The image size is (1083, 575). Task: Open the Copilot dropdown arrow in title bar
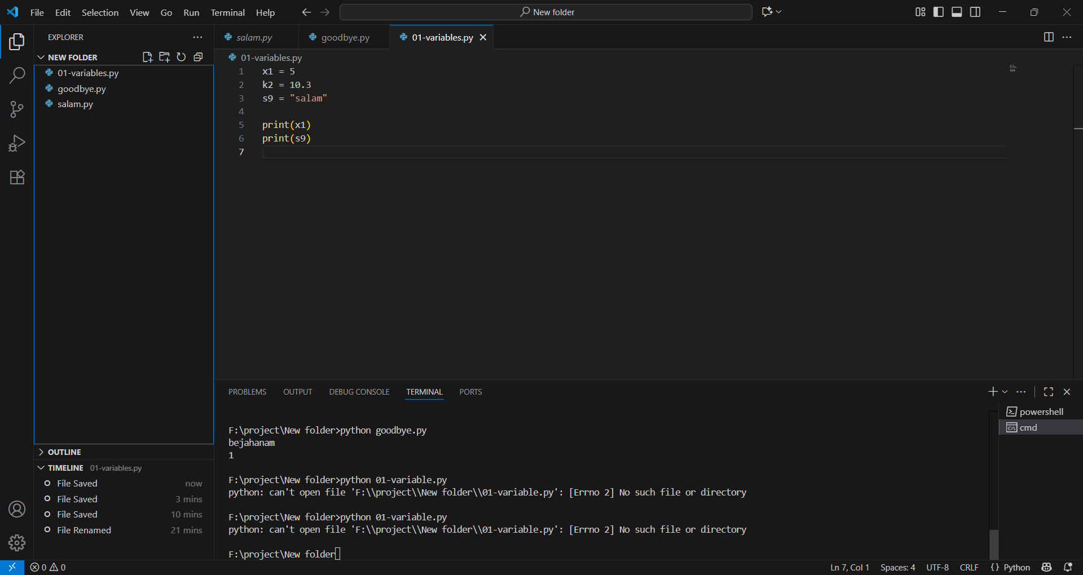tap(779, 12)
